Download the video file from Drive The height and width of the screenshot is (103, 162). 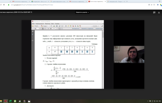[x=159, y=12]
